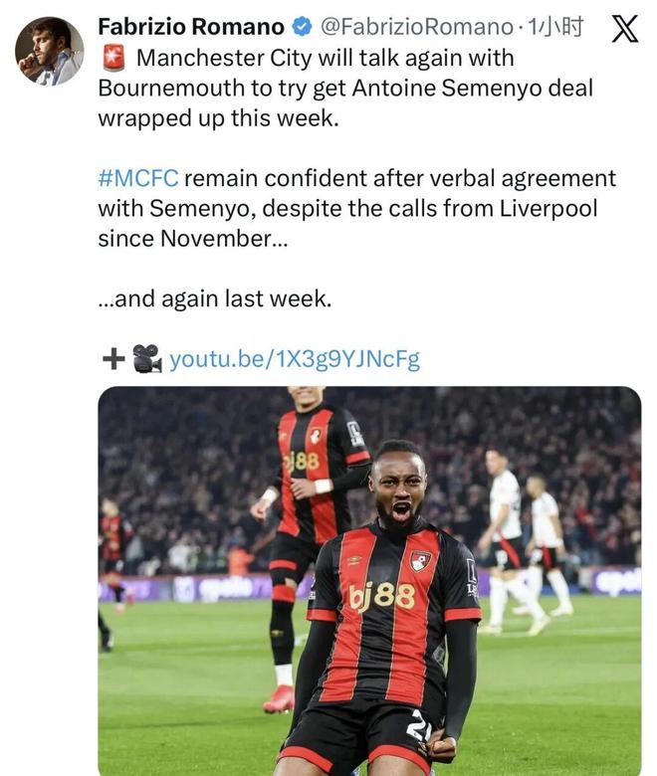Click the blue verified badge
The width and height of the screenshot is (657, 776).
302,28
